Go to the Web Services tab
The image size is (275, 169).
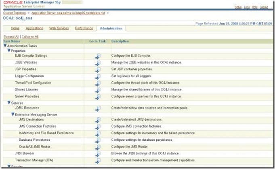[x=59, y=28]
